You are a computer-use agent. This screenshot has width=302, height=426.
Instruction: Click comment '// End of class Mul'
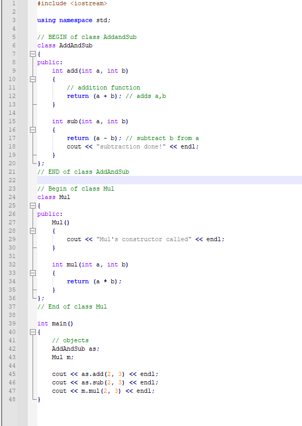pyautogui.click(x=72, y=306)
